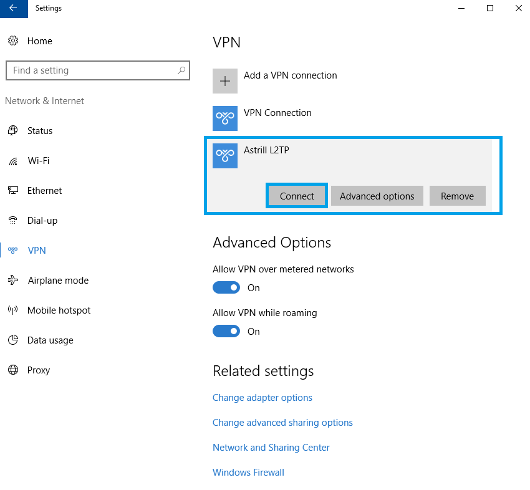Click the Data usage pie icon

[x=13, y=340]
